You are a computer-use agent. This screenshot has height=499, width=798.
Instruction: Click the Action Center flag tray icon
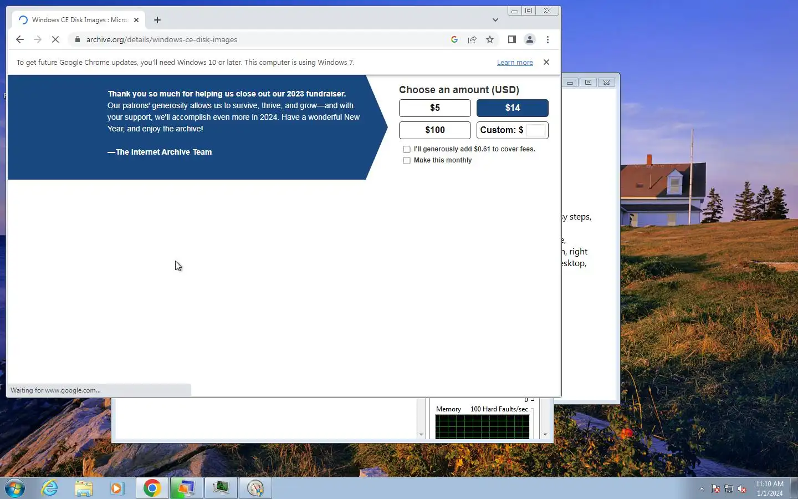coord(715,489)
